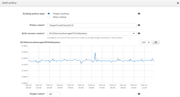The width and height of the screenshot is (180, 97).
Task: Click the Target tracking label text
Action: [61, 14]
